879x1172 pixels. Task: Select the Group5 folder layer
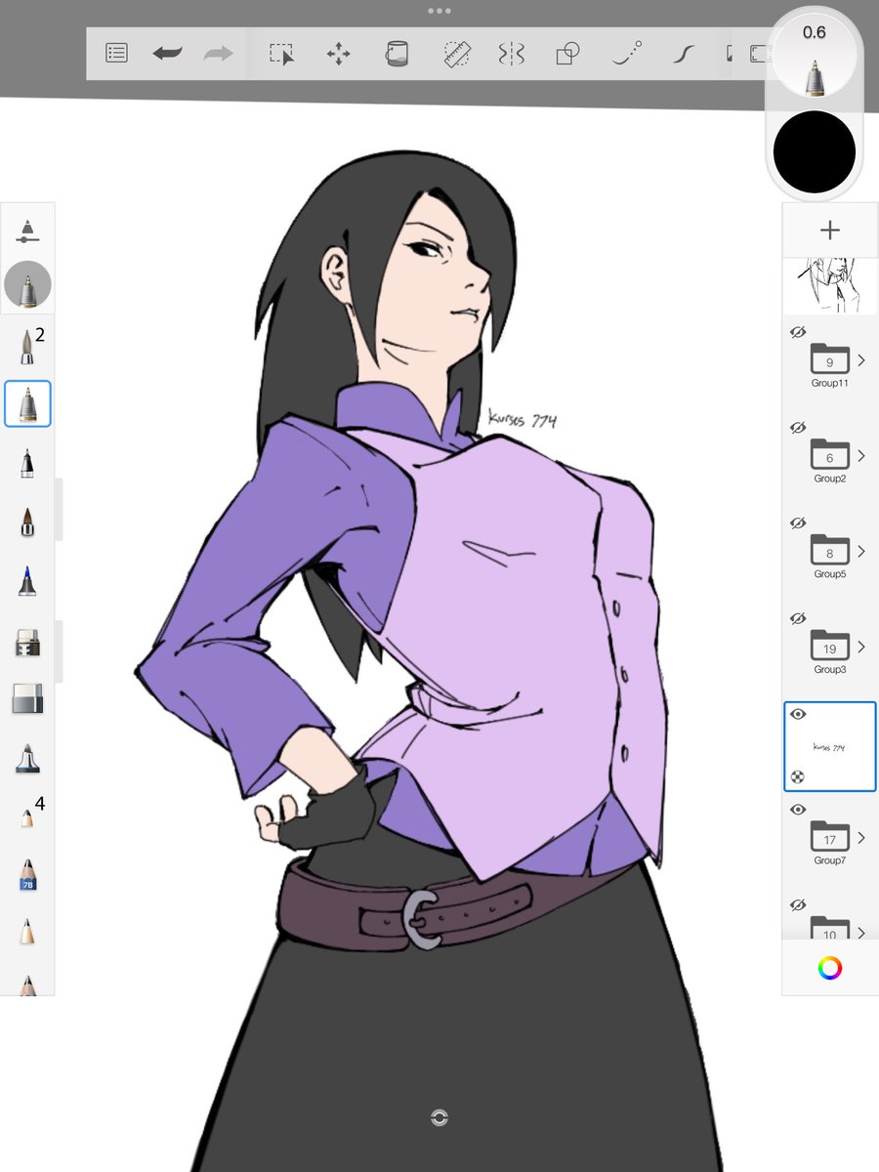pyautogui.click(x=830, y=552)
